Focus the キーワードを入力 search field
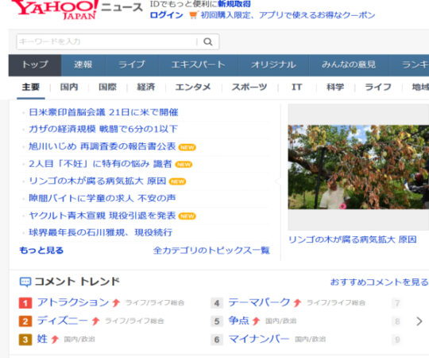The width and height of the screenshot is (429, 358). [106, 41]
